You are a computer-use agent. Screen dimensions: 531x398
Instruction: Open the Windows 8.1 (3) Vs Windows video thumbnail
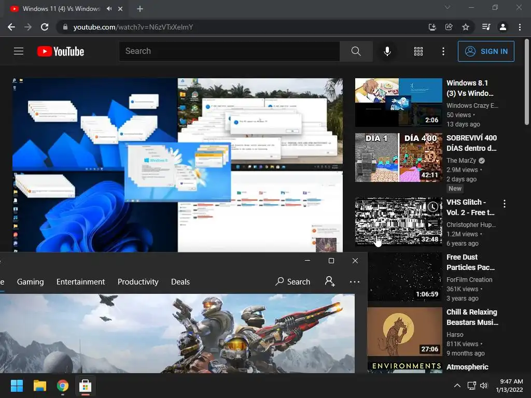click(399, 103)
